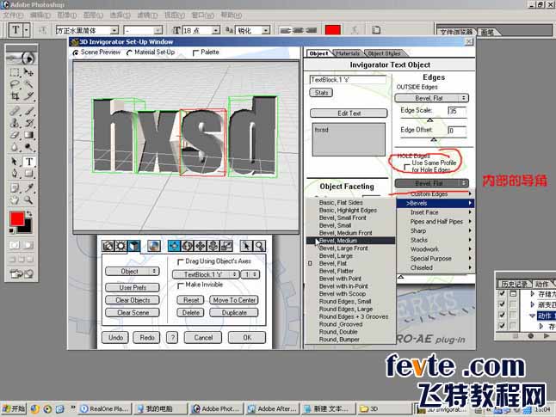Viewport: 556px width, 417px height.
Task: Select the Crop tool
Action: coord(14,96)
